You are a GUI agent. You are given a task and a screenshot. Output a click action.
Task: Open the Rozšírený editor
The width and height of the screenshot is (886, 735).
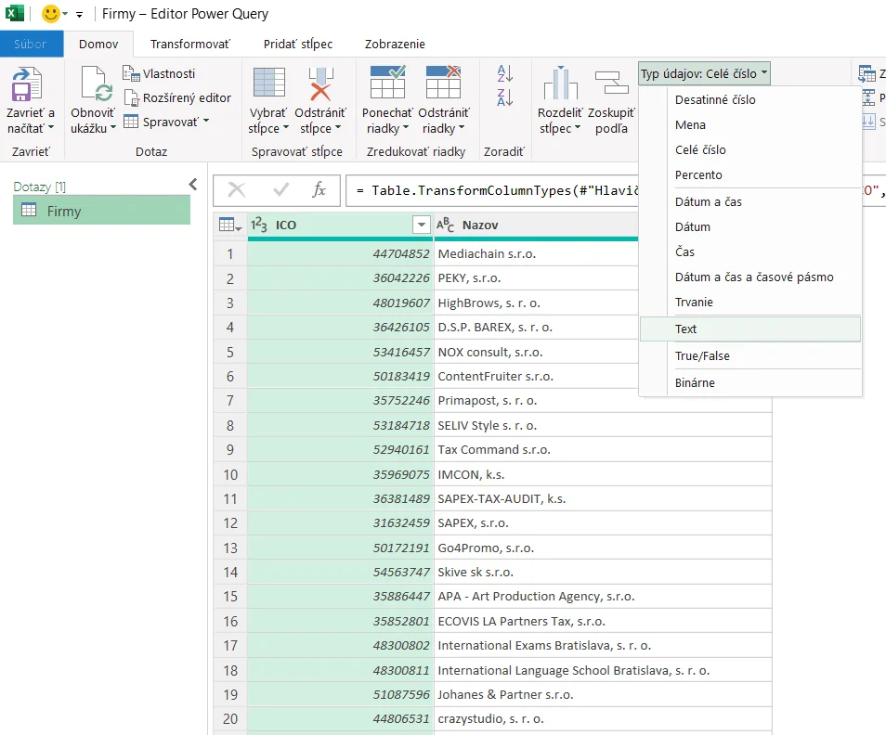point(177,98)
